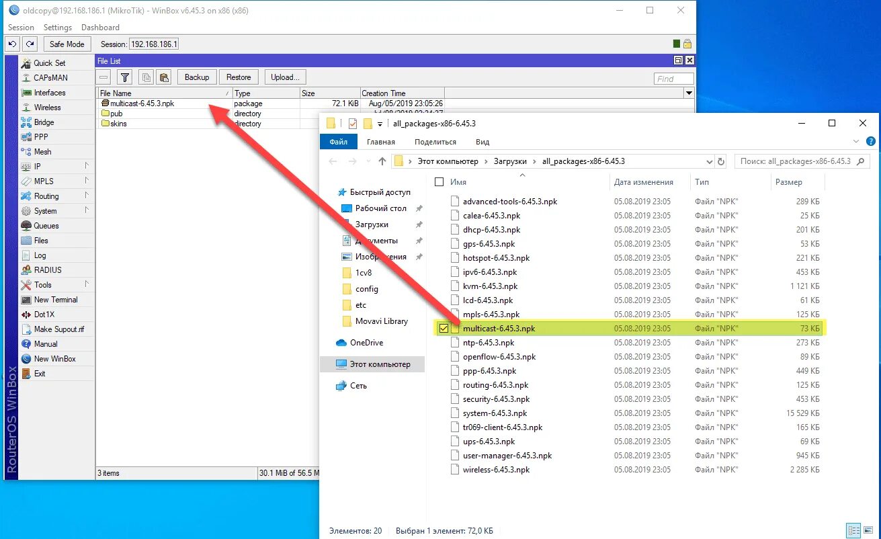Open Quick Access toolbar customize dropdown
Viewport: 881px width, 539px height.
380,124
